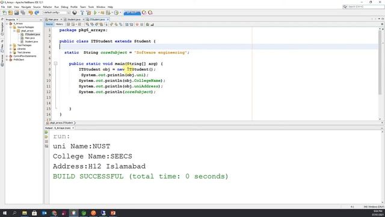Collapse the 6_Arrays project node
Viewport: 385px width, 217px height.
[x=7, y=24]
